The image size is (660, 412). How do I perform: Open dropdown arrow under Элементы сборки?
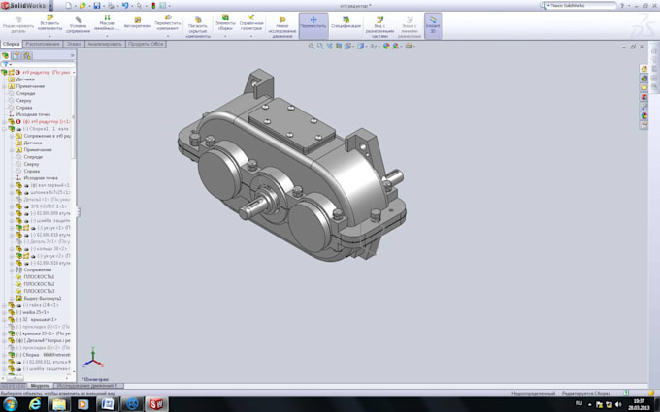coord(225,36)
